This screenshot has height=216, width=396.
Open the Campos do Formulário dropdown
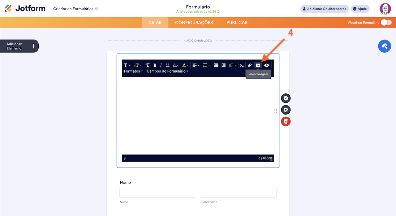167,71
